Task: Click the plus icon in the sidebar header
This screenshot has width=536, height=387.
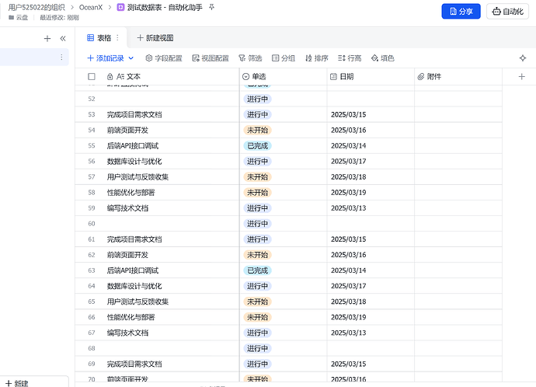Action: click(x=47, y=38)
